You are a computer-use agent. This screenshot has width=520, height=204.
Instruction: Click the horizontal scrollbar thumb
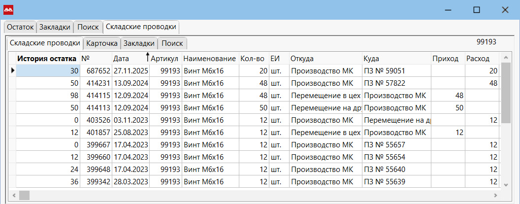click(x=24, y=195)
